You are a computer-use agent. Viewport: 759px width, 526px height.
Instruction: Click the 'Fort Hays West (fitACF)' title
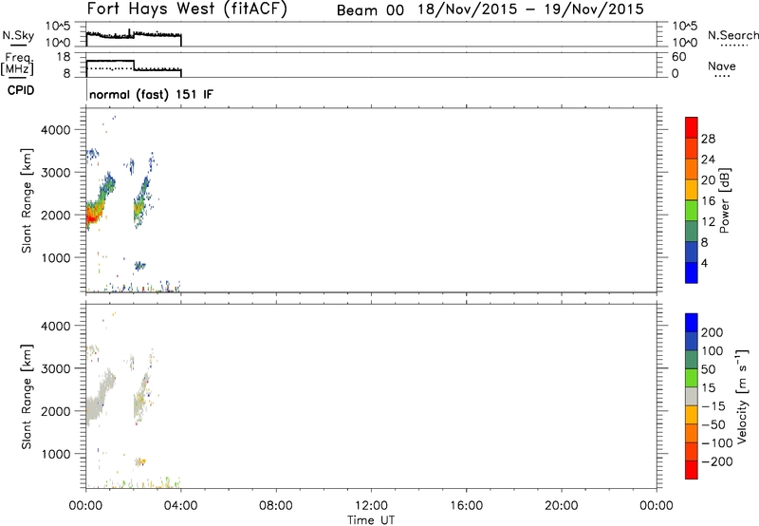[187, 9]
